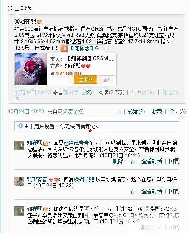Open original post's 转发(109) link
Image resolution: width=189 pixels, height=233 pixels.
[x=143, y=92]
